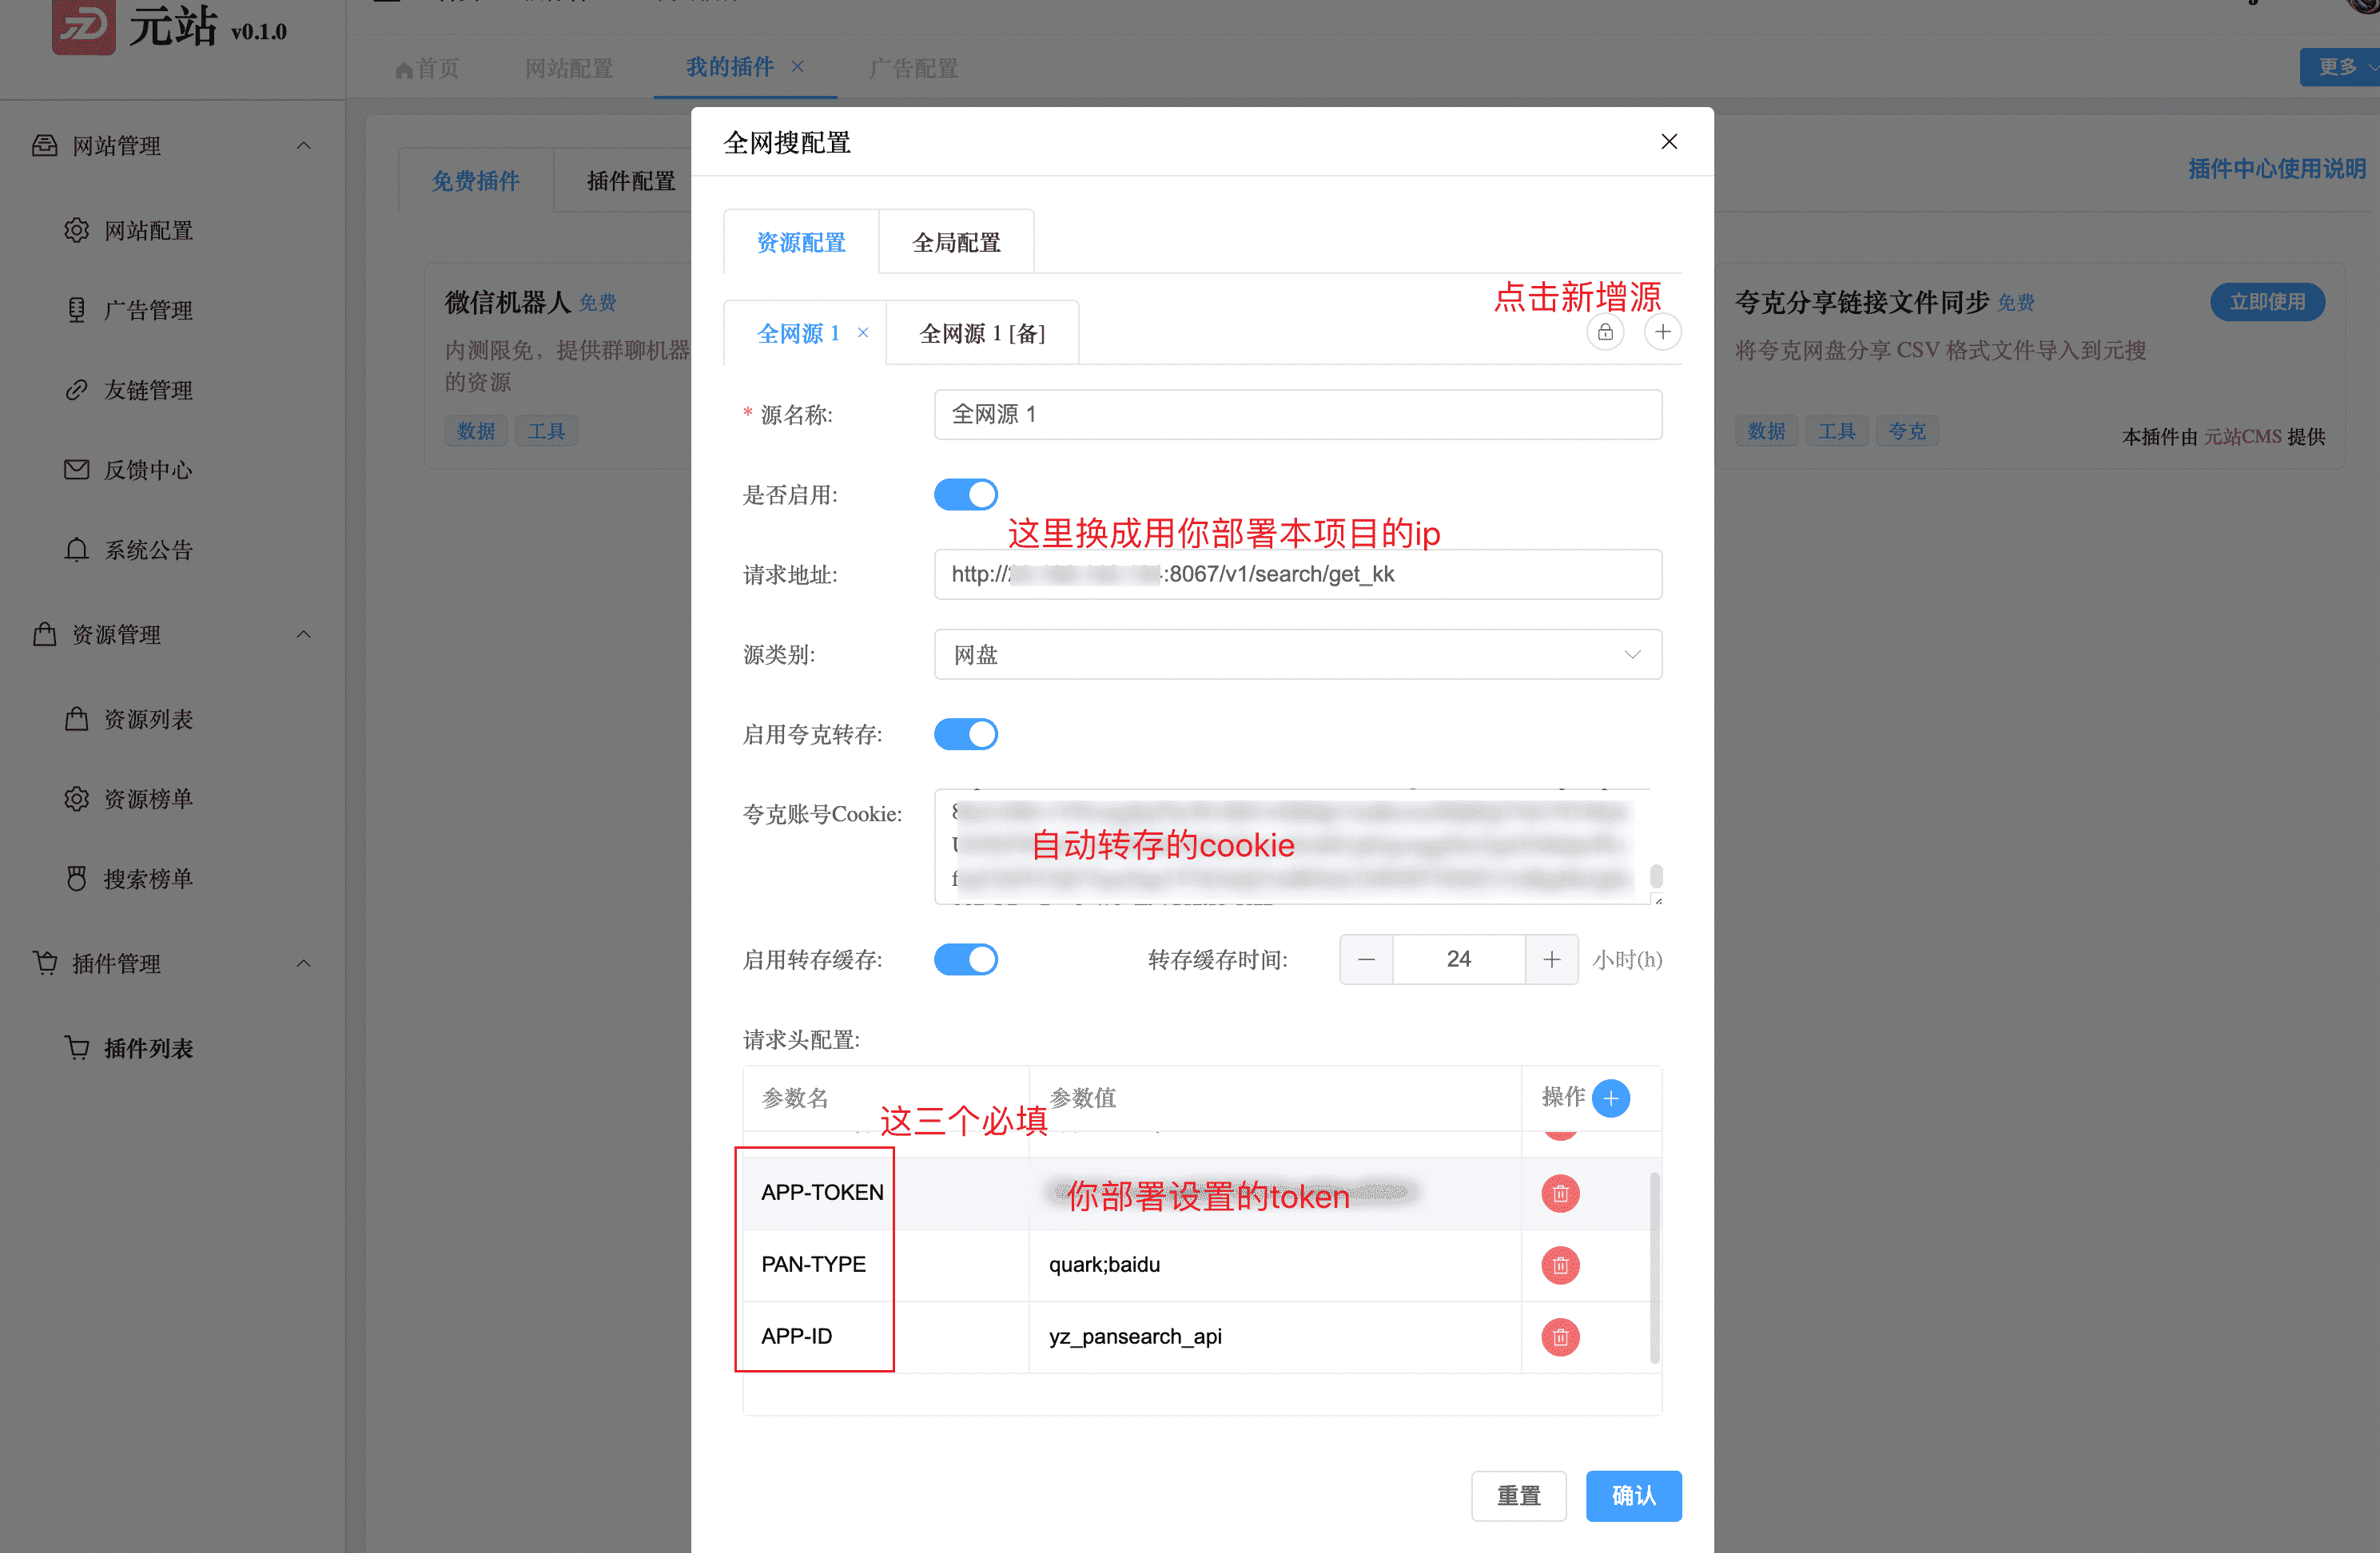Click the 重置 button
Image resolution: width=2380 pixels, height=1553 pixels.
coord(1518,1495)
